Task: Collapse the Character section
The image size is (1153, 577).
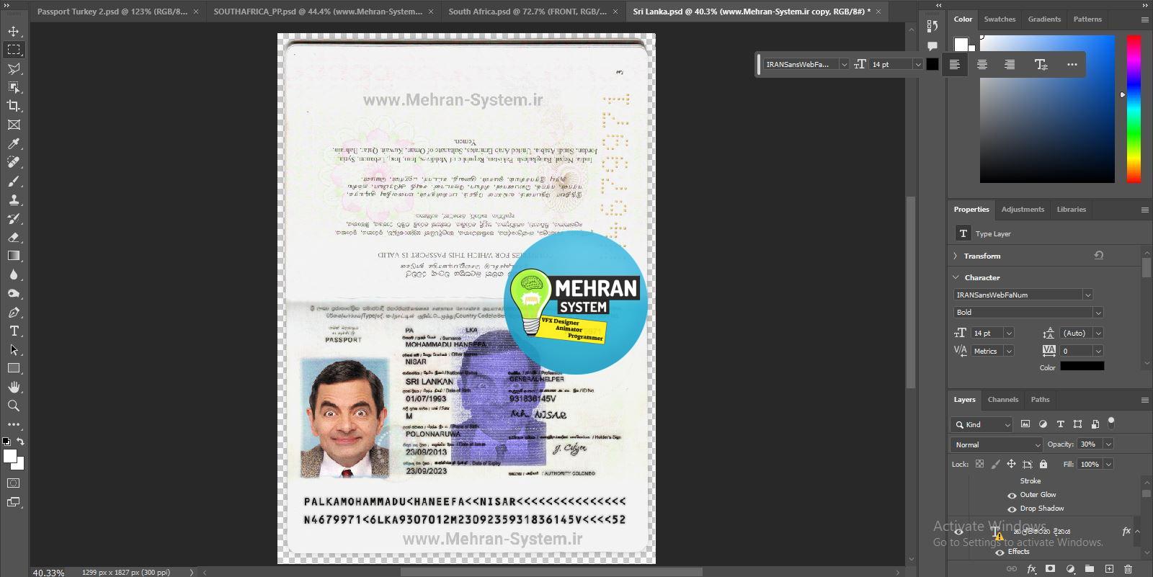Action: (956, 277)
